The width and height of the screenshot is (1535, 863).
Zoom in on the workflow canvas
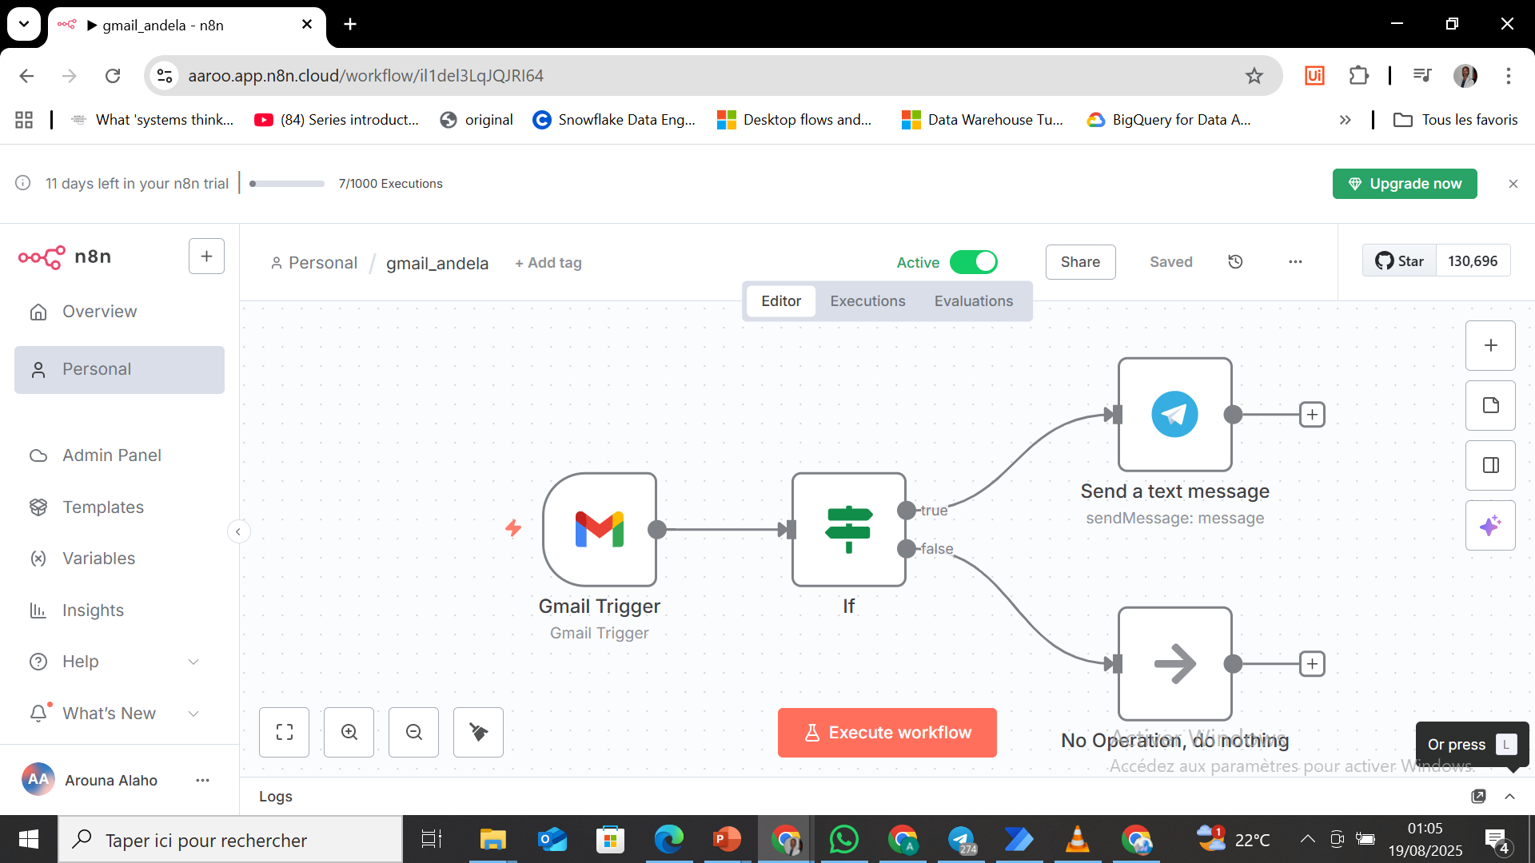(349, 732)
